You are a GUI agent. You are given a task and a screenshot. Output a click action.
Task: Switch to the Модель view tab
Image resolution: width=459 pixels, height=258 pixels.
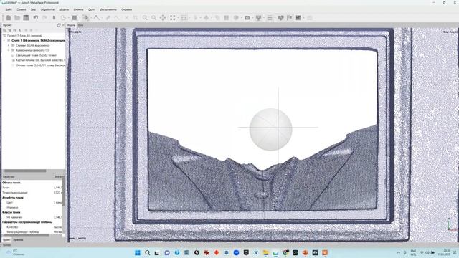click(x=71, y=25)
